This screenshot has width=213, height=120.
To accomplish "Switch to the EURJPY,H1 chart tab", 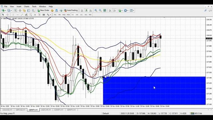I will pyautogui.click(x=59, y=110).
